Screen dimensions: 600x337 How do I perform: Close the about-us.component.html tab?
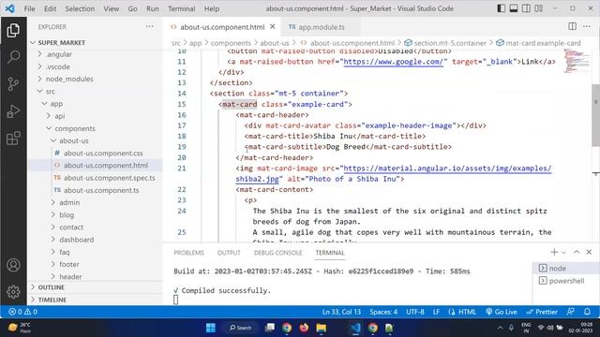[x=273, y=27]
